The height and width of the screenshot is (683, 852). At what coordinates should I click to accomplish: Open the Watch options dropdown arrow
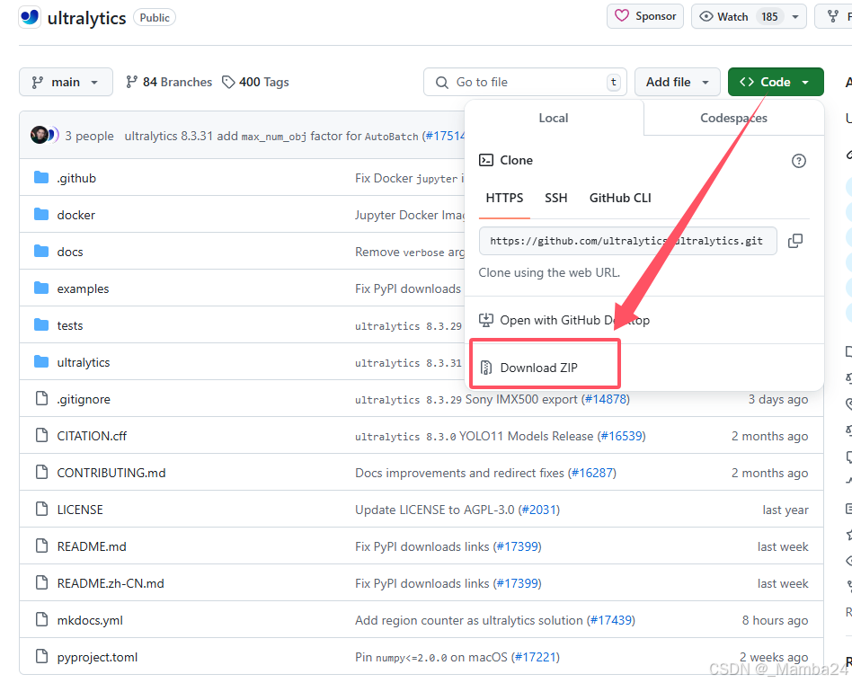click(x=795, y=16)
